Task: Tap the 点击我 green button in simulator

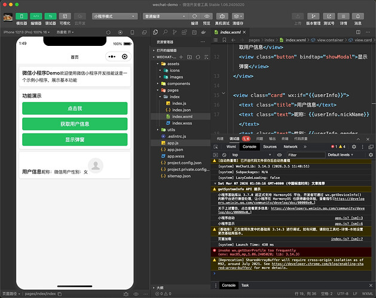Action: click(75, 108)
